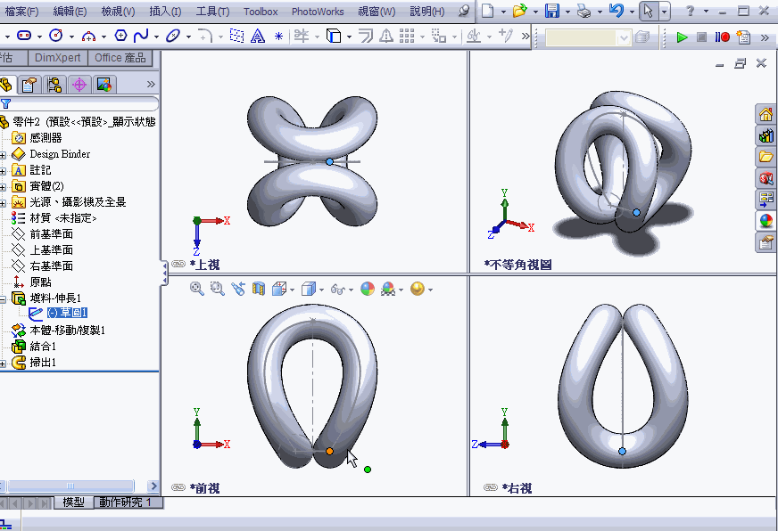The width and height of the screenshot is (778, 531).
Task: Select the sketch fillet tool
Action: (205, 36)
